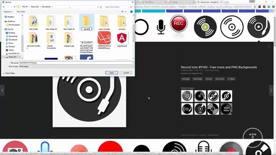This screenshot has height=155, width=276.
Task: Show the previous image with left arrow
Action: pyautogui.click(x=2, y=90)
